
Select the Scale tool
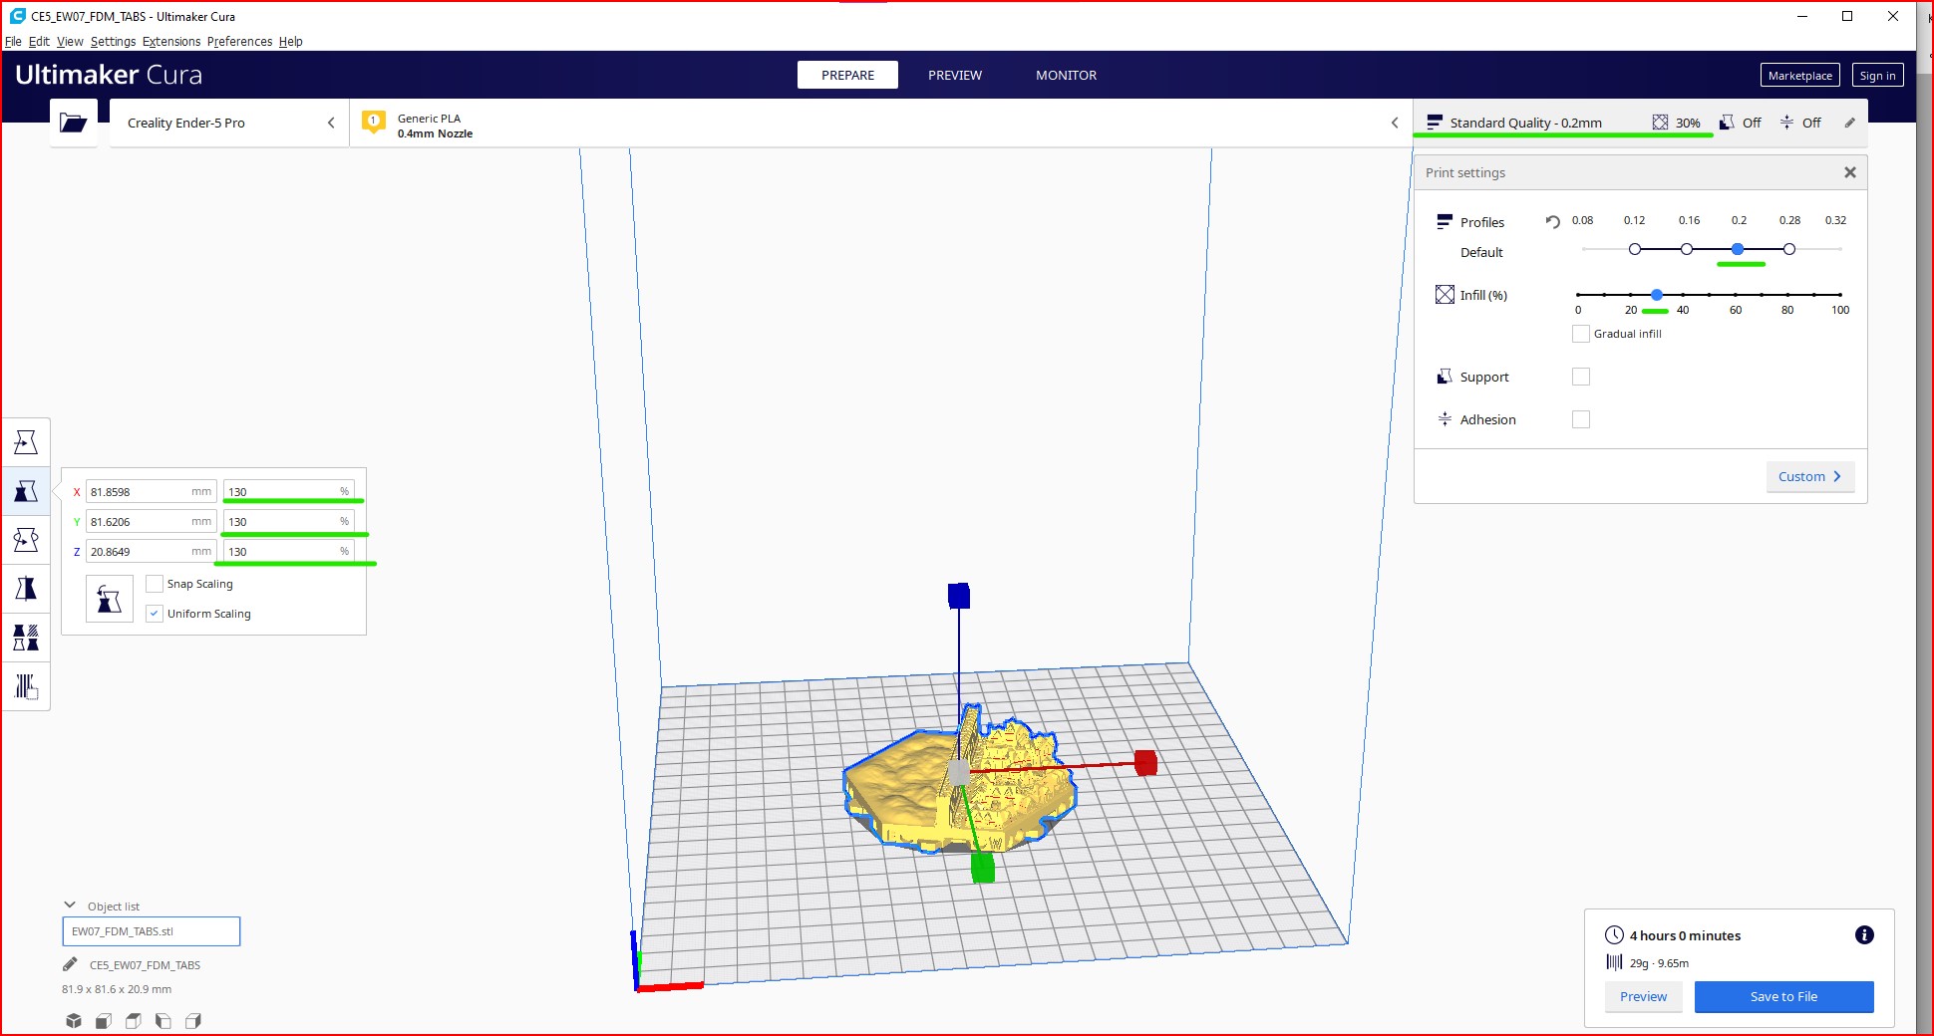(x=26, y=491)
